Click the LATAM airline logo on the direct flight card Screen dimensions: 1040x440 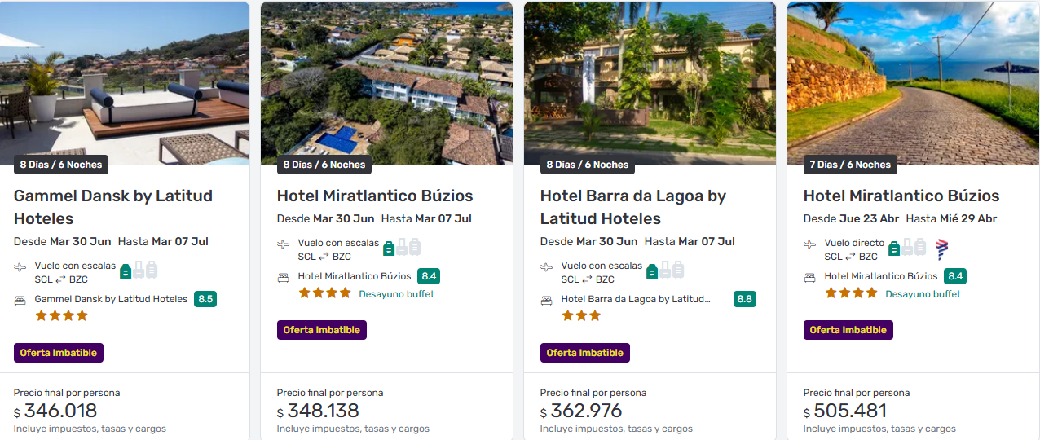click(x=942, y=249)
